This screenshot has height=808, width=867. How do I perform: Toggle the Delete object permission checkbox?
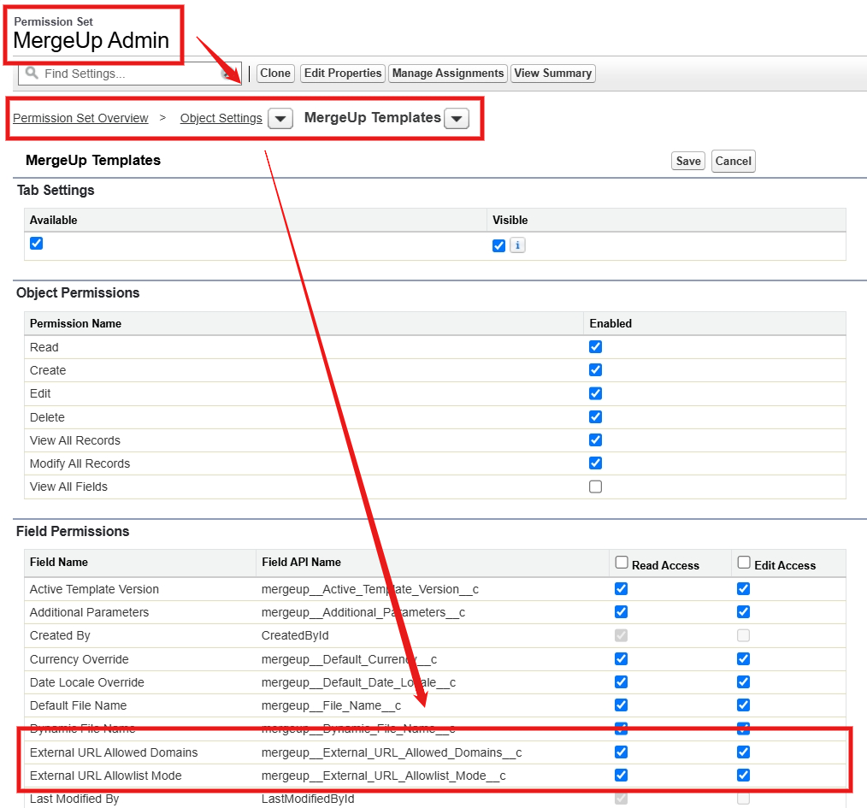[x=595, y=417]
